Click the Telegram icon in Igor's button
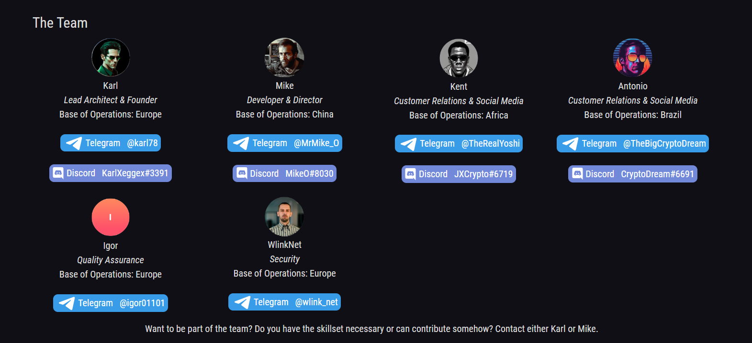Viewport: 752px width, 343px height. coord(67,303)
